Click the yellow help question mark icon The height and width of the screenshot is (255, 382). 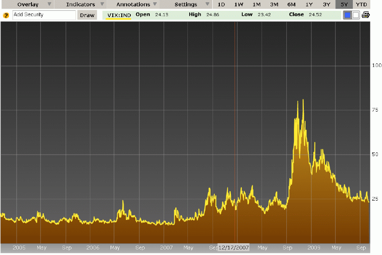pyautogui.click(x=6, y=15)
